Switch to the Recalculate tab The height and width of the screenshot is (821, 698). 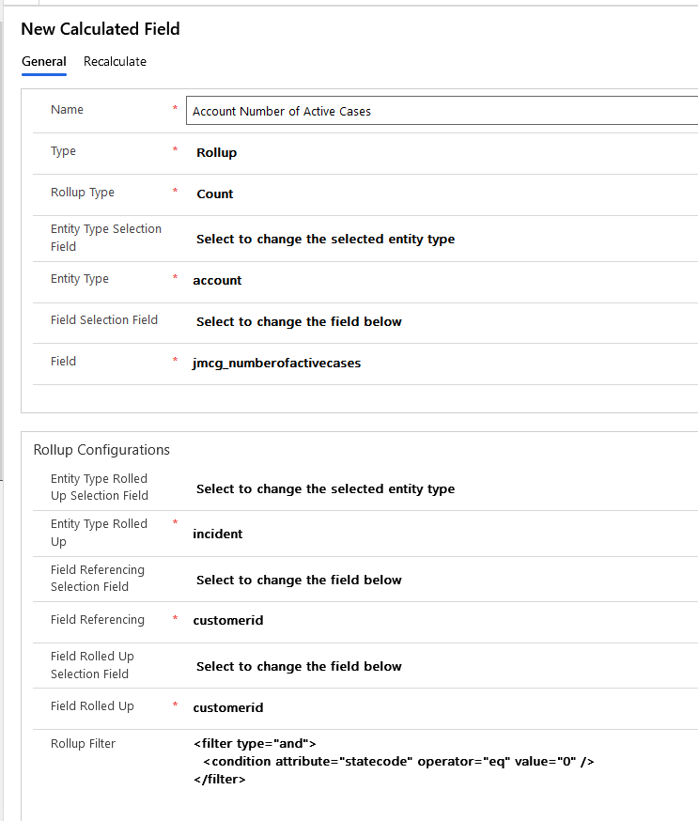click(x=115, y=62)
